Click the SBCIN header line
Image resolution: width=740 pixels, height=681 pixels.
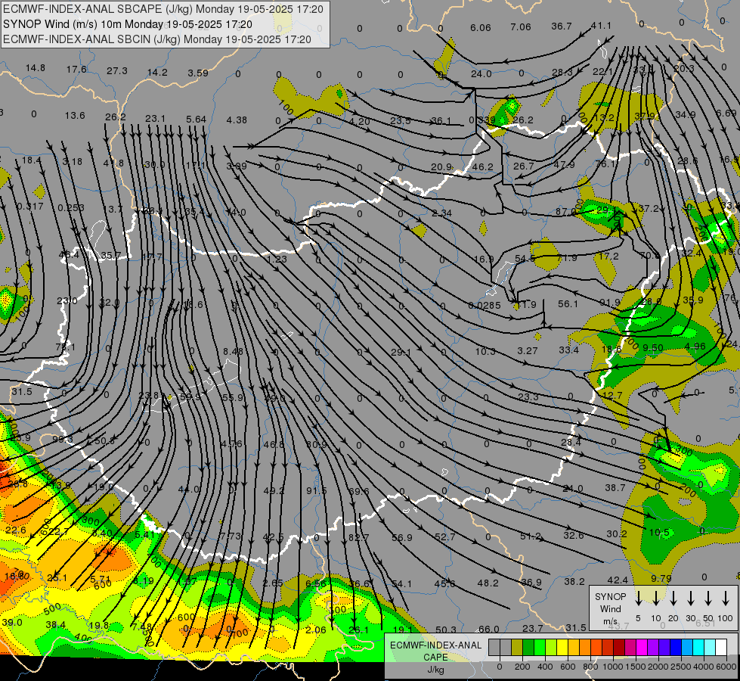(x=156, y=39)
